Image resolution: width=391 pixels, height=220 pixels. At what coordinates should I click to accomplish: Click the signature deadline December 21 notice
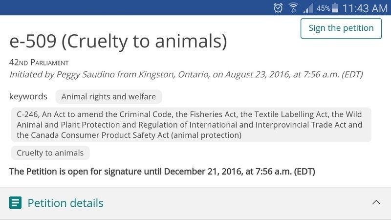click(162, 172)
